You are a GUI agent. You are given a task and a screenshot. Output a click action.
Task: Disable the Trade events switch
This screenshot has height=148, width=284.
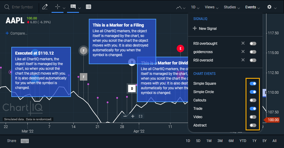253,108
